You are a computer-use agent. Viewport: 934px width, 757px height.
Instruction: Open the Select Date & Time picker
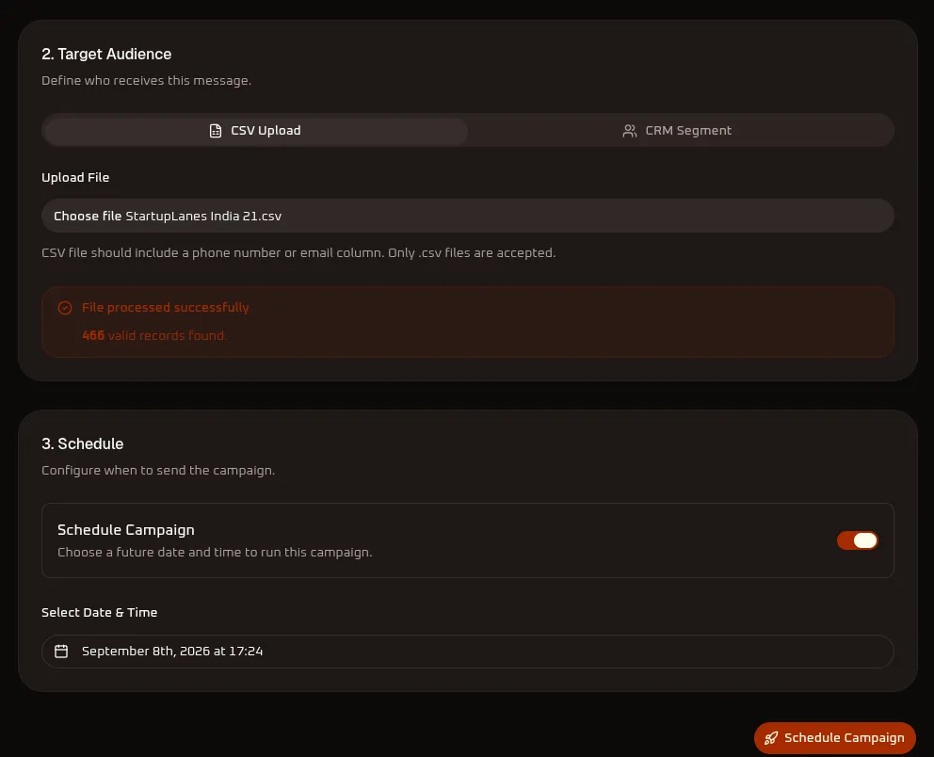pos(468,651)
